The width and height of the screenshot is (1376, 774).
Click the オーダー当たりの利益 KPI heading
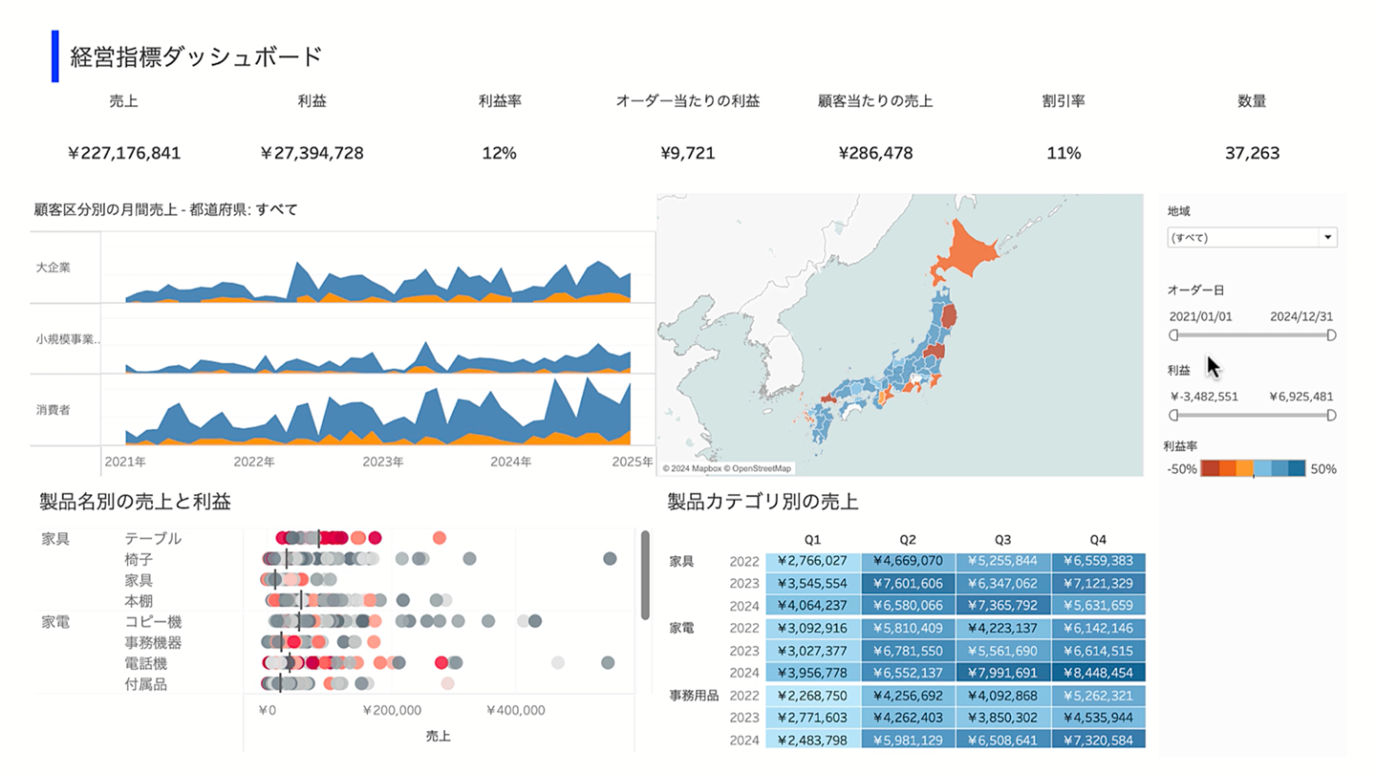[x=688, y=101]
